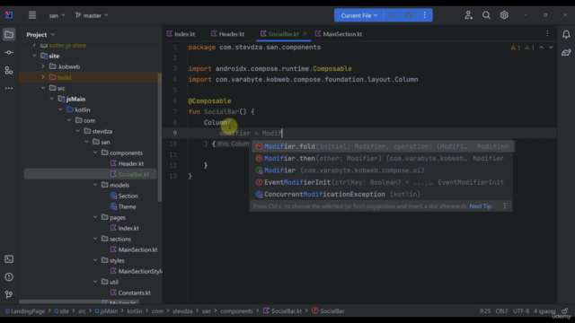Debug the current file
Image resolution: width=575 pixels, height=323 pixels.
click(x=409, y=15)
